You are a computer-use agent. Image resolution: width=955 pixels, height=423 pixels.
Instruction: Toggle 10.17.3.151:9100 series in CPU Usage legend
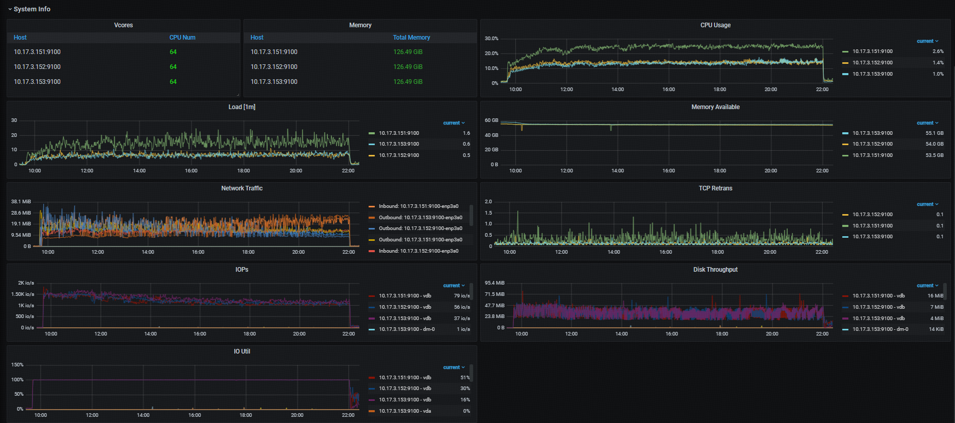point(873,51)
